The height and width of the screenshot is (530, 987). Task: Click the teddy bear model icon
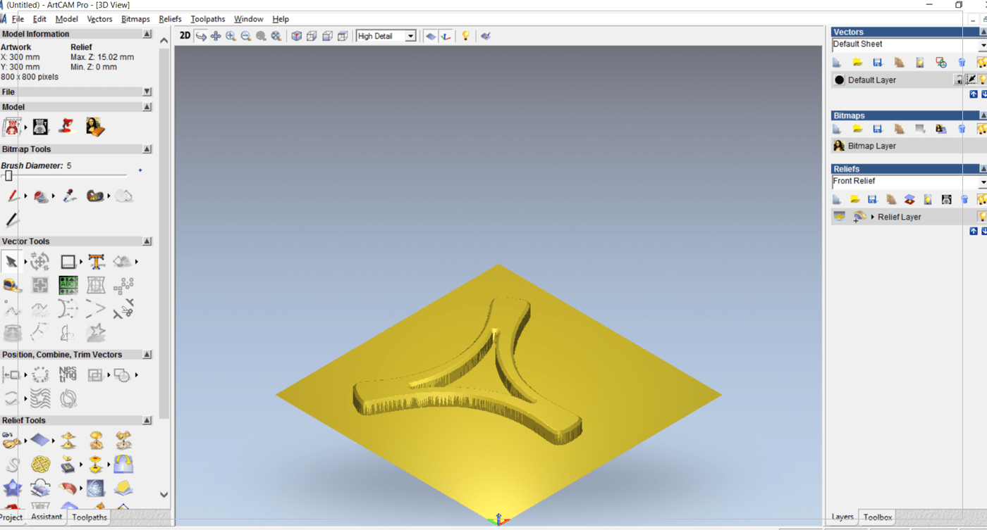[12, 127]
